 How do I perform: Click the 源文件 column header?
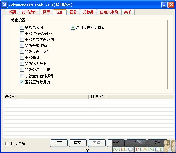[46, 97]
